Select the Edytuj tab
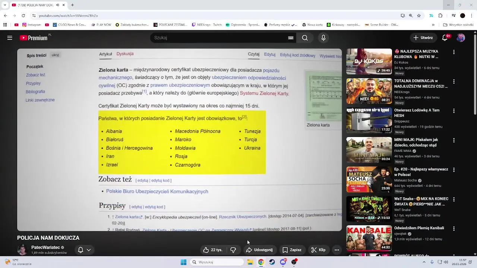 [x=270, y=54]
